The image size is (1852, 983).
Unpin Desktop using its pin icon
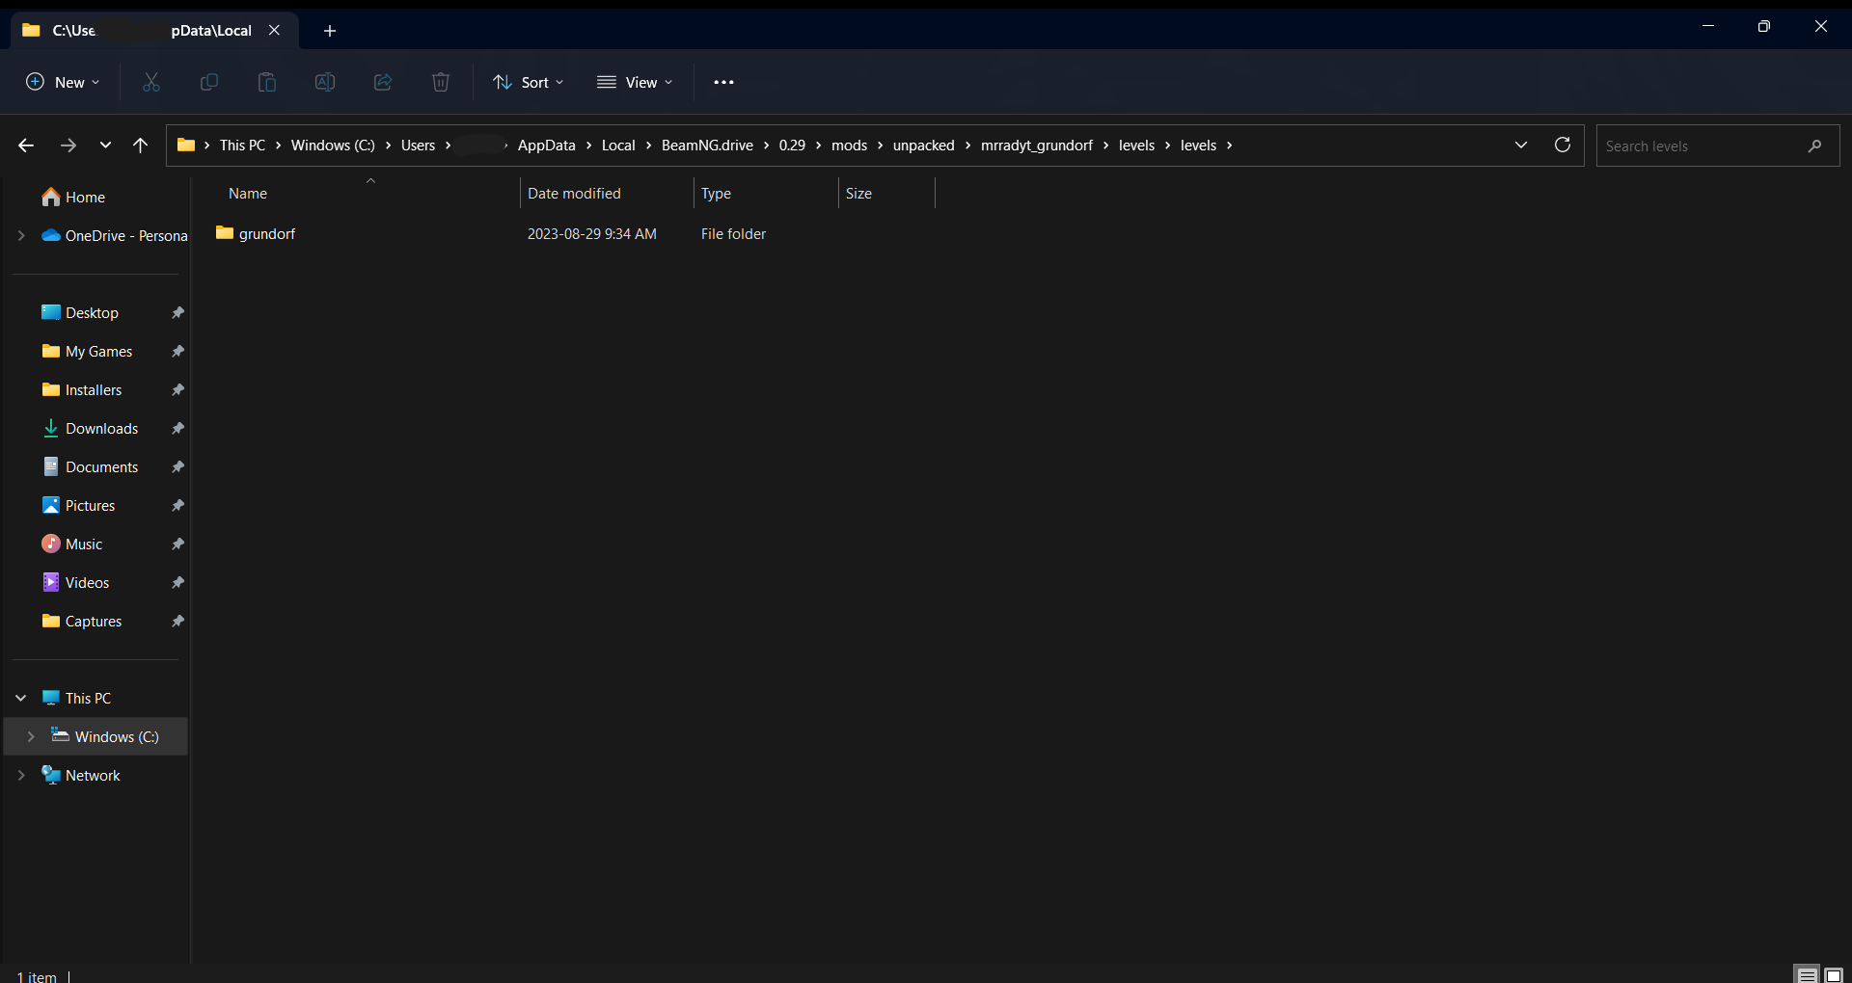coord(177,313)
